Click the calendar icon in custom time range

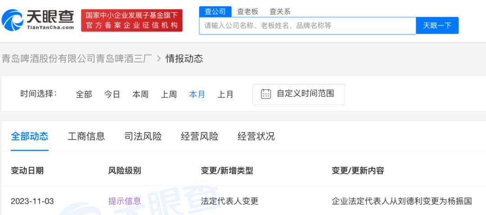pos(266,94)
